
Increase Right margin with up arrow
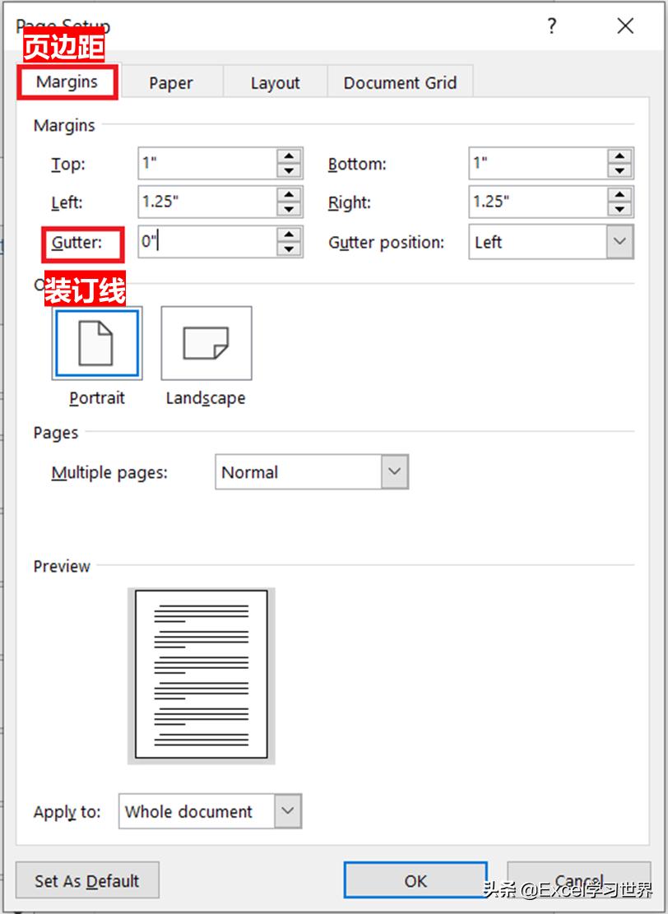point(619,195)
